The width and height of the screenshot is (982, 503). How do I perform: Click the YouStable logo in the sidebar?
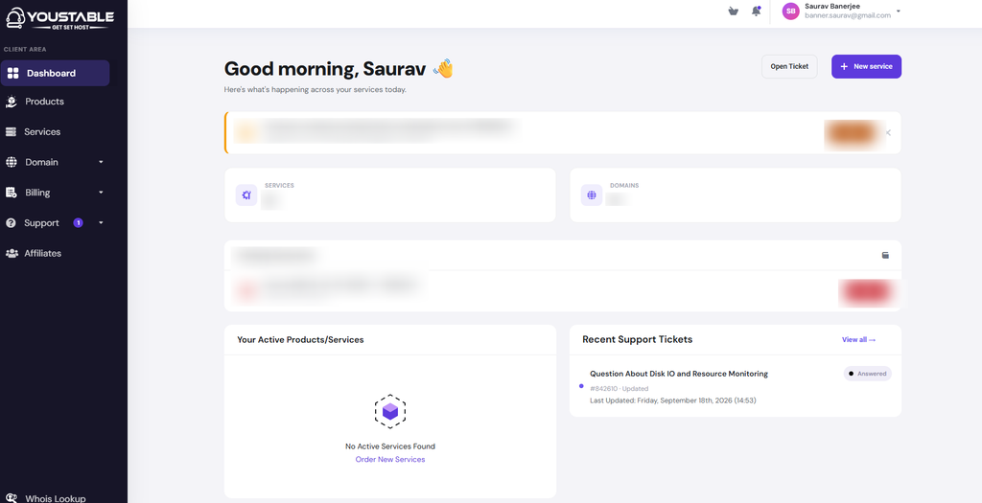click(60, 19)
